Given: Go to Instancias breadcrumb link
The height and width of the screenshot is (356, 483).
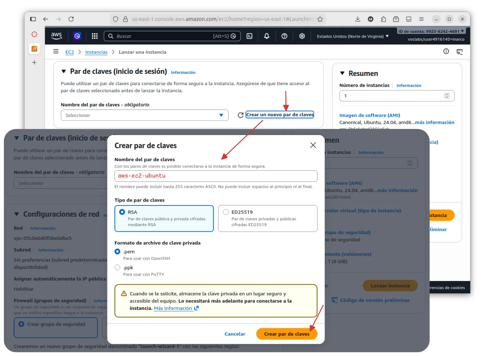Looking at the screenshot, I should 96,52.
